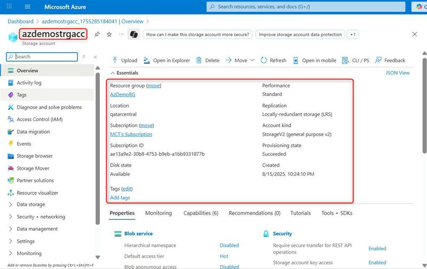Image resolution: width=427 pixels, height=269 pixels.
Task: Open the Copilot icon beside suggestions
Action: click(134, 35)
